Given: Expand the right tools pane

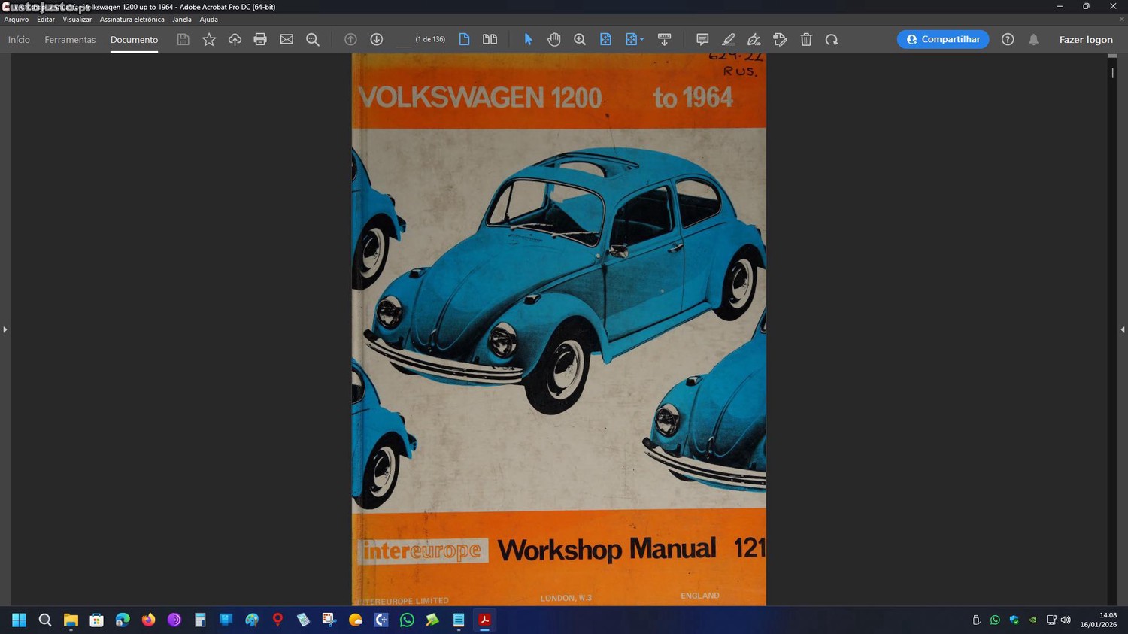Looking at the screenshot, I should (x=1123, y=329).
